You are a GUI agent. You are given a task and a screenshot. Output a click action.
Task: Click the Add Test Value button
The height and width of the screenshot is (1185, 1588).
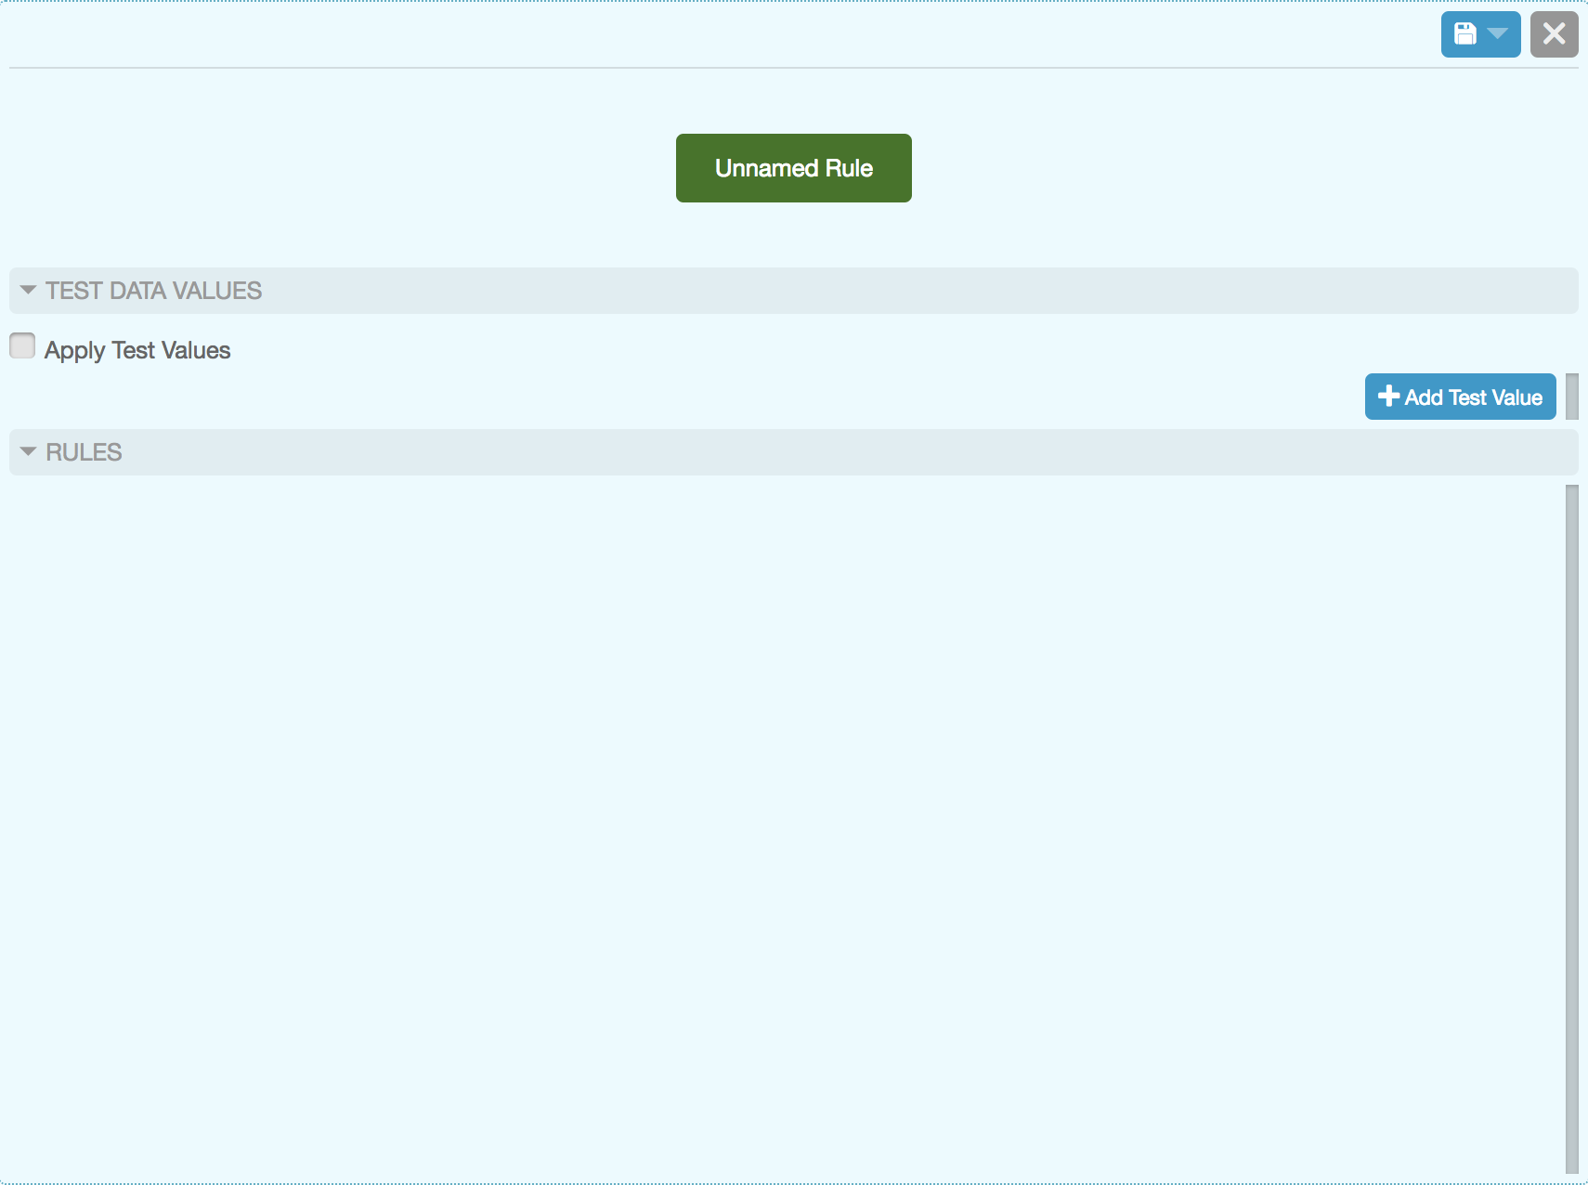(1459, 397)
